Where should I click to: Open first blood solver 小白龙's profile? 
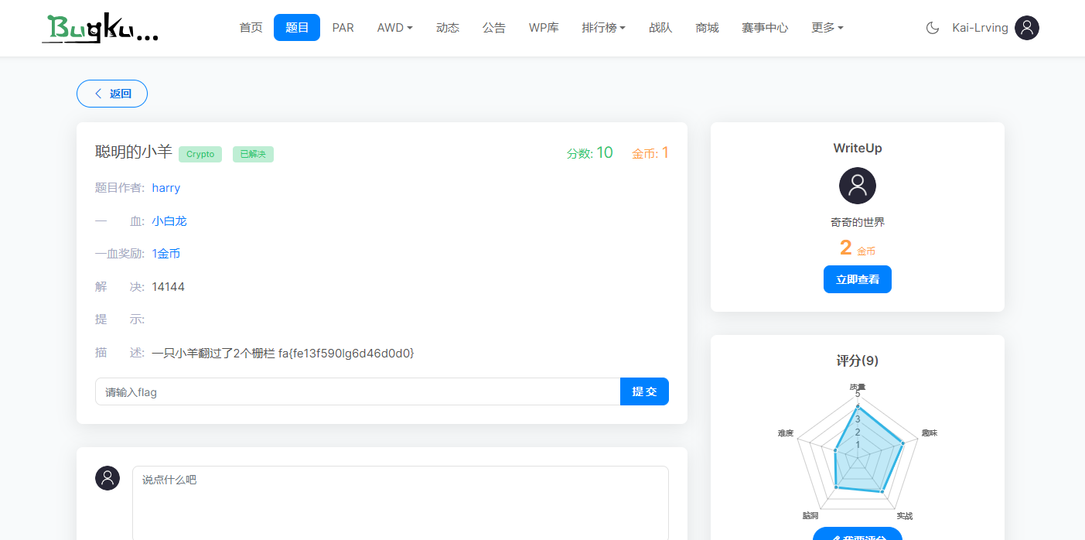169,220
